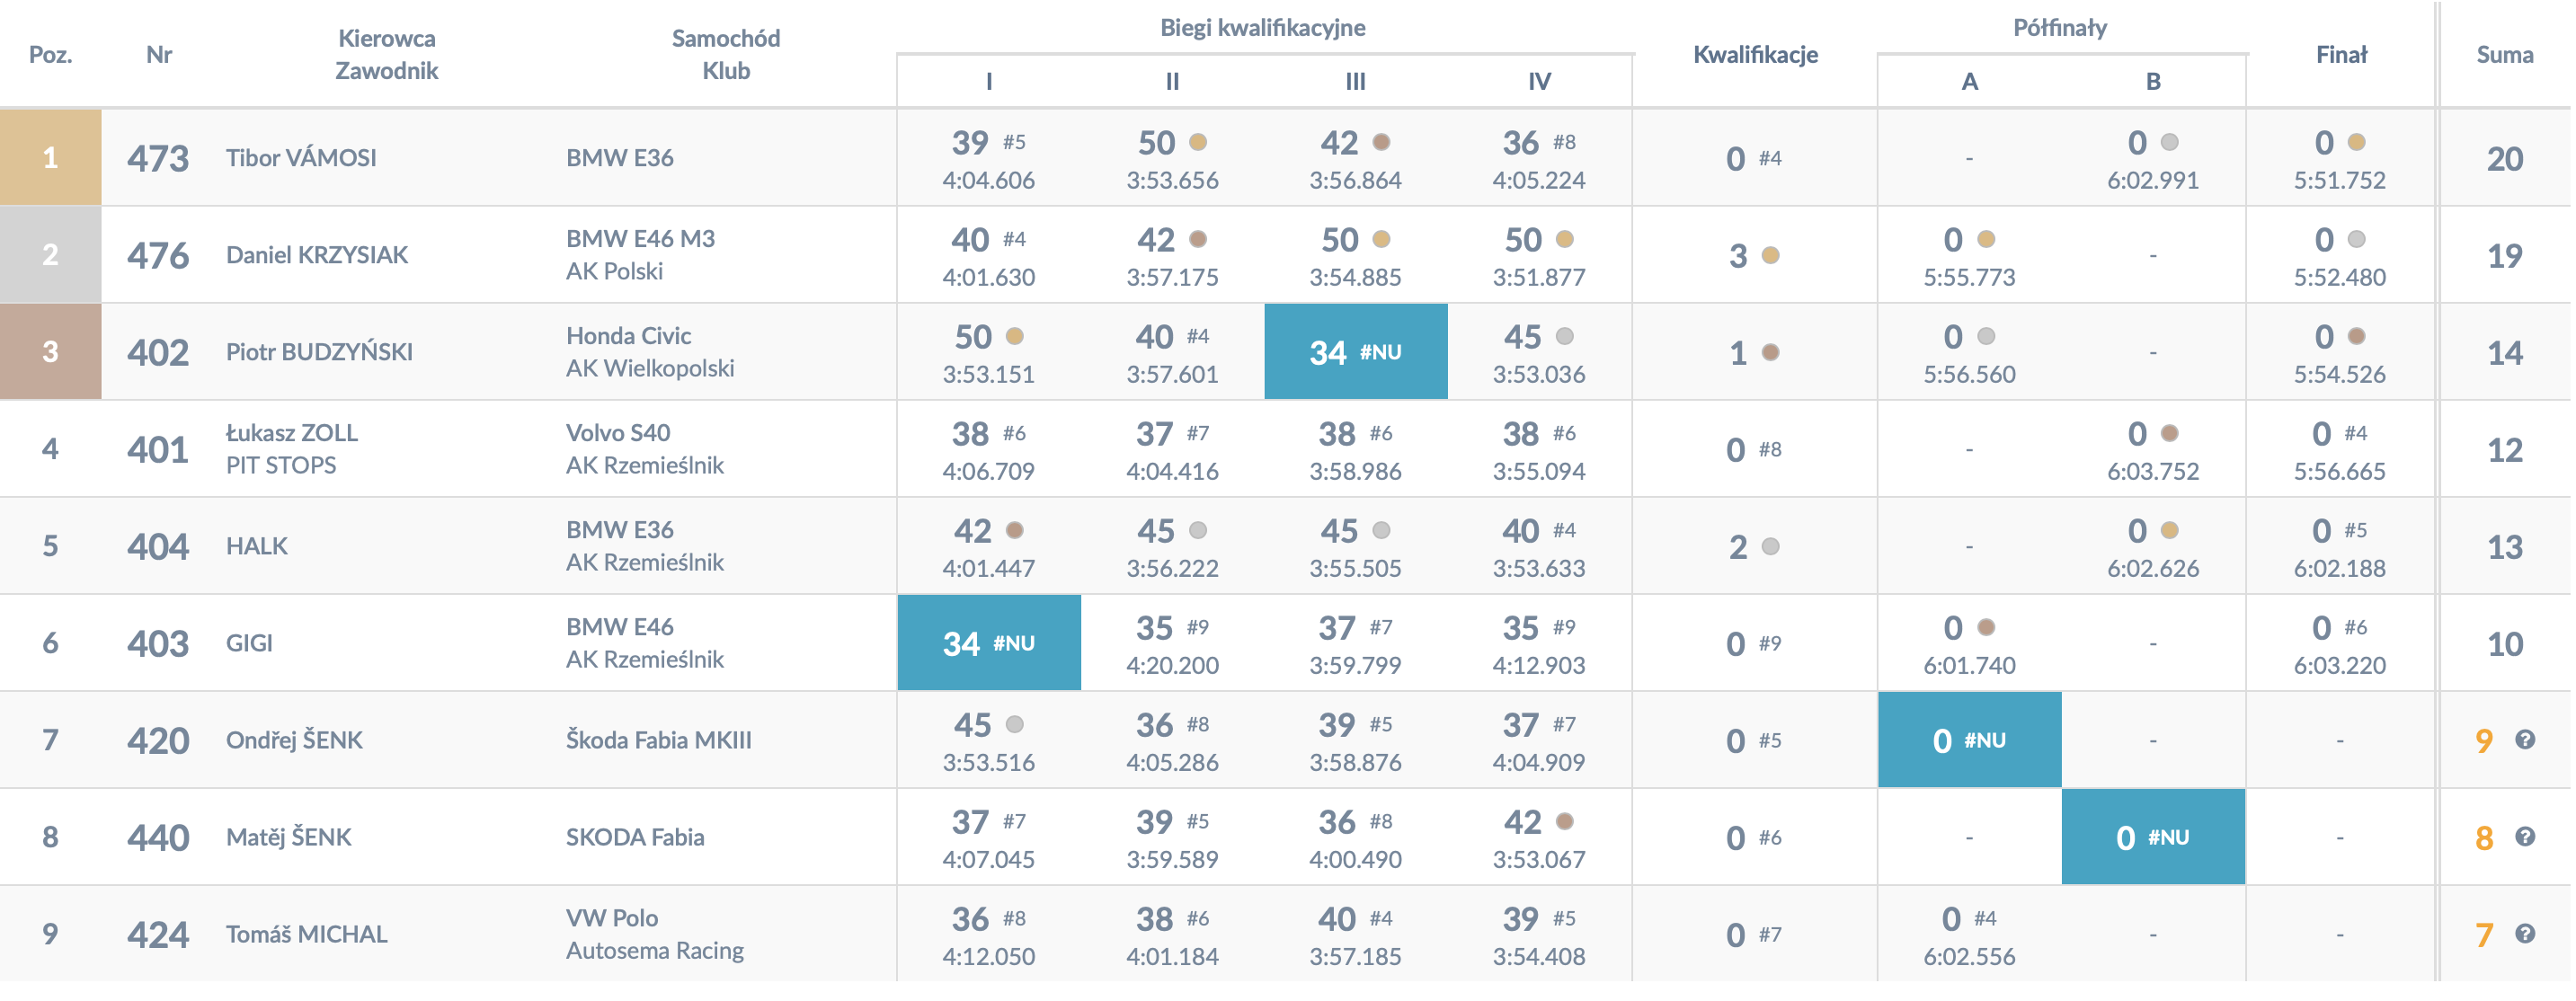Click highlighted 34 #NU cell for GIGI
This screenshot has width=2576, height=1001.
coord(988,643)
